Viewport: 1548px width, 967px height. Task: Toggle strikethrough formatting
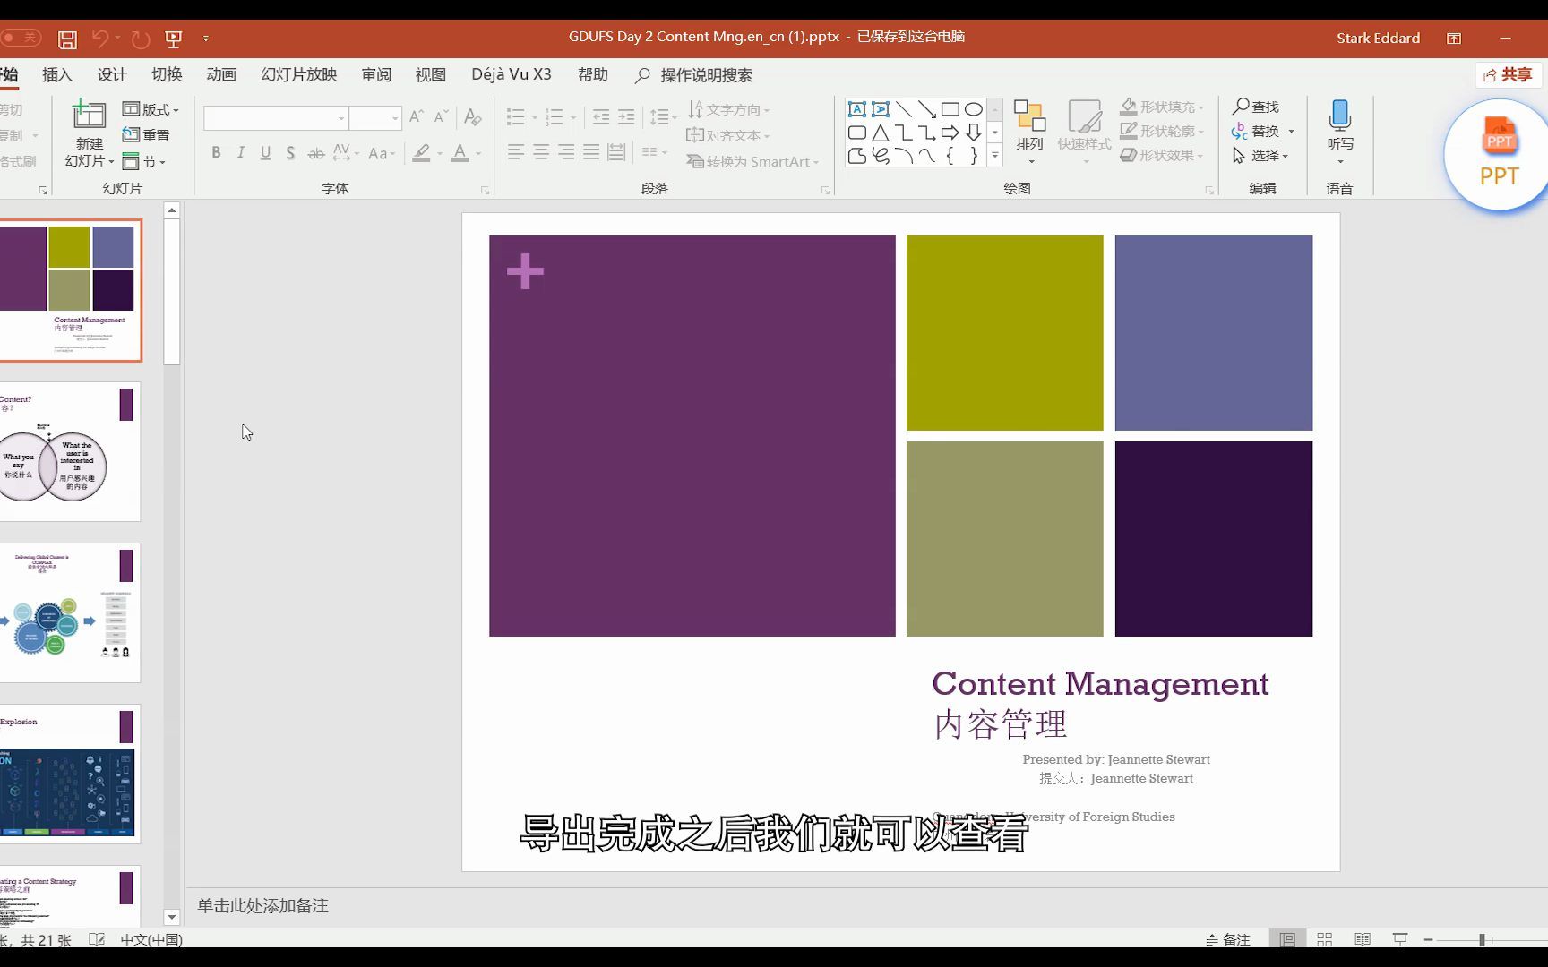tap(316, 153)
